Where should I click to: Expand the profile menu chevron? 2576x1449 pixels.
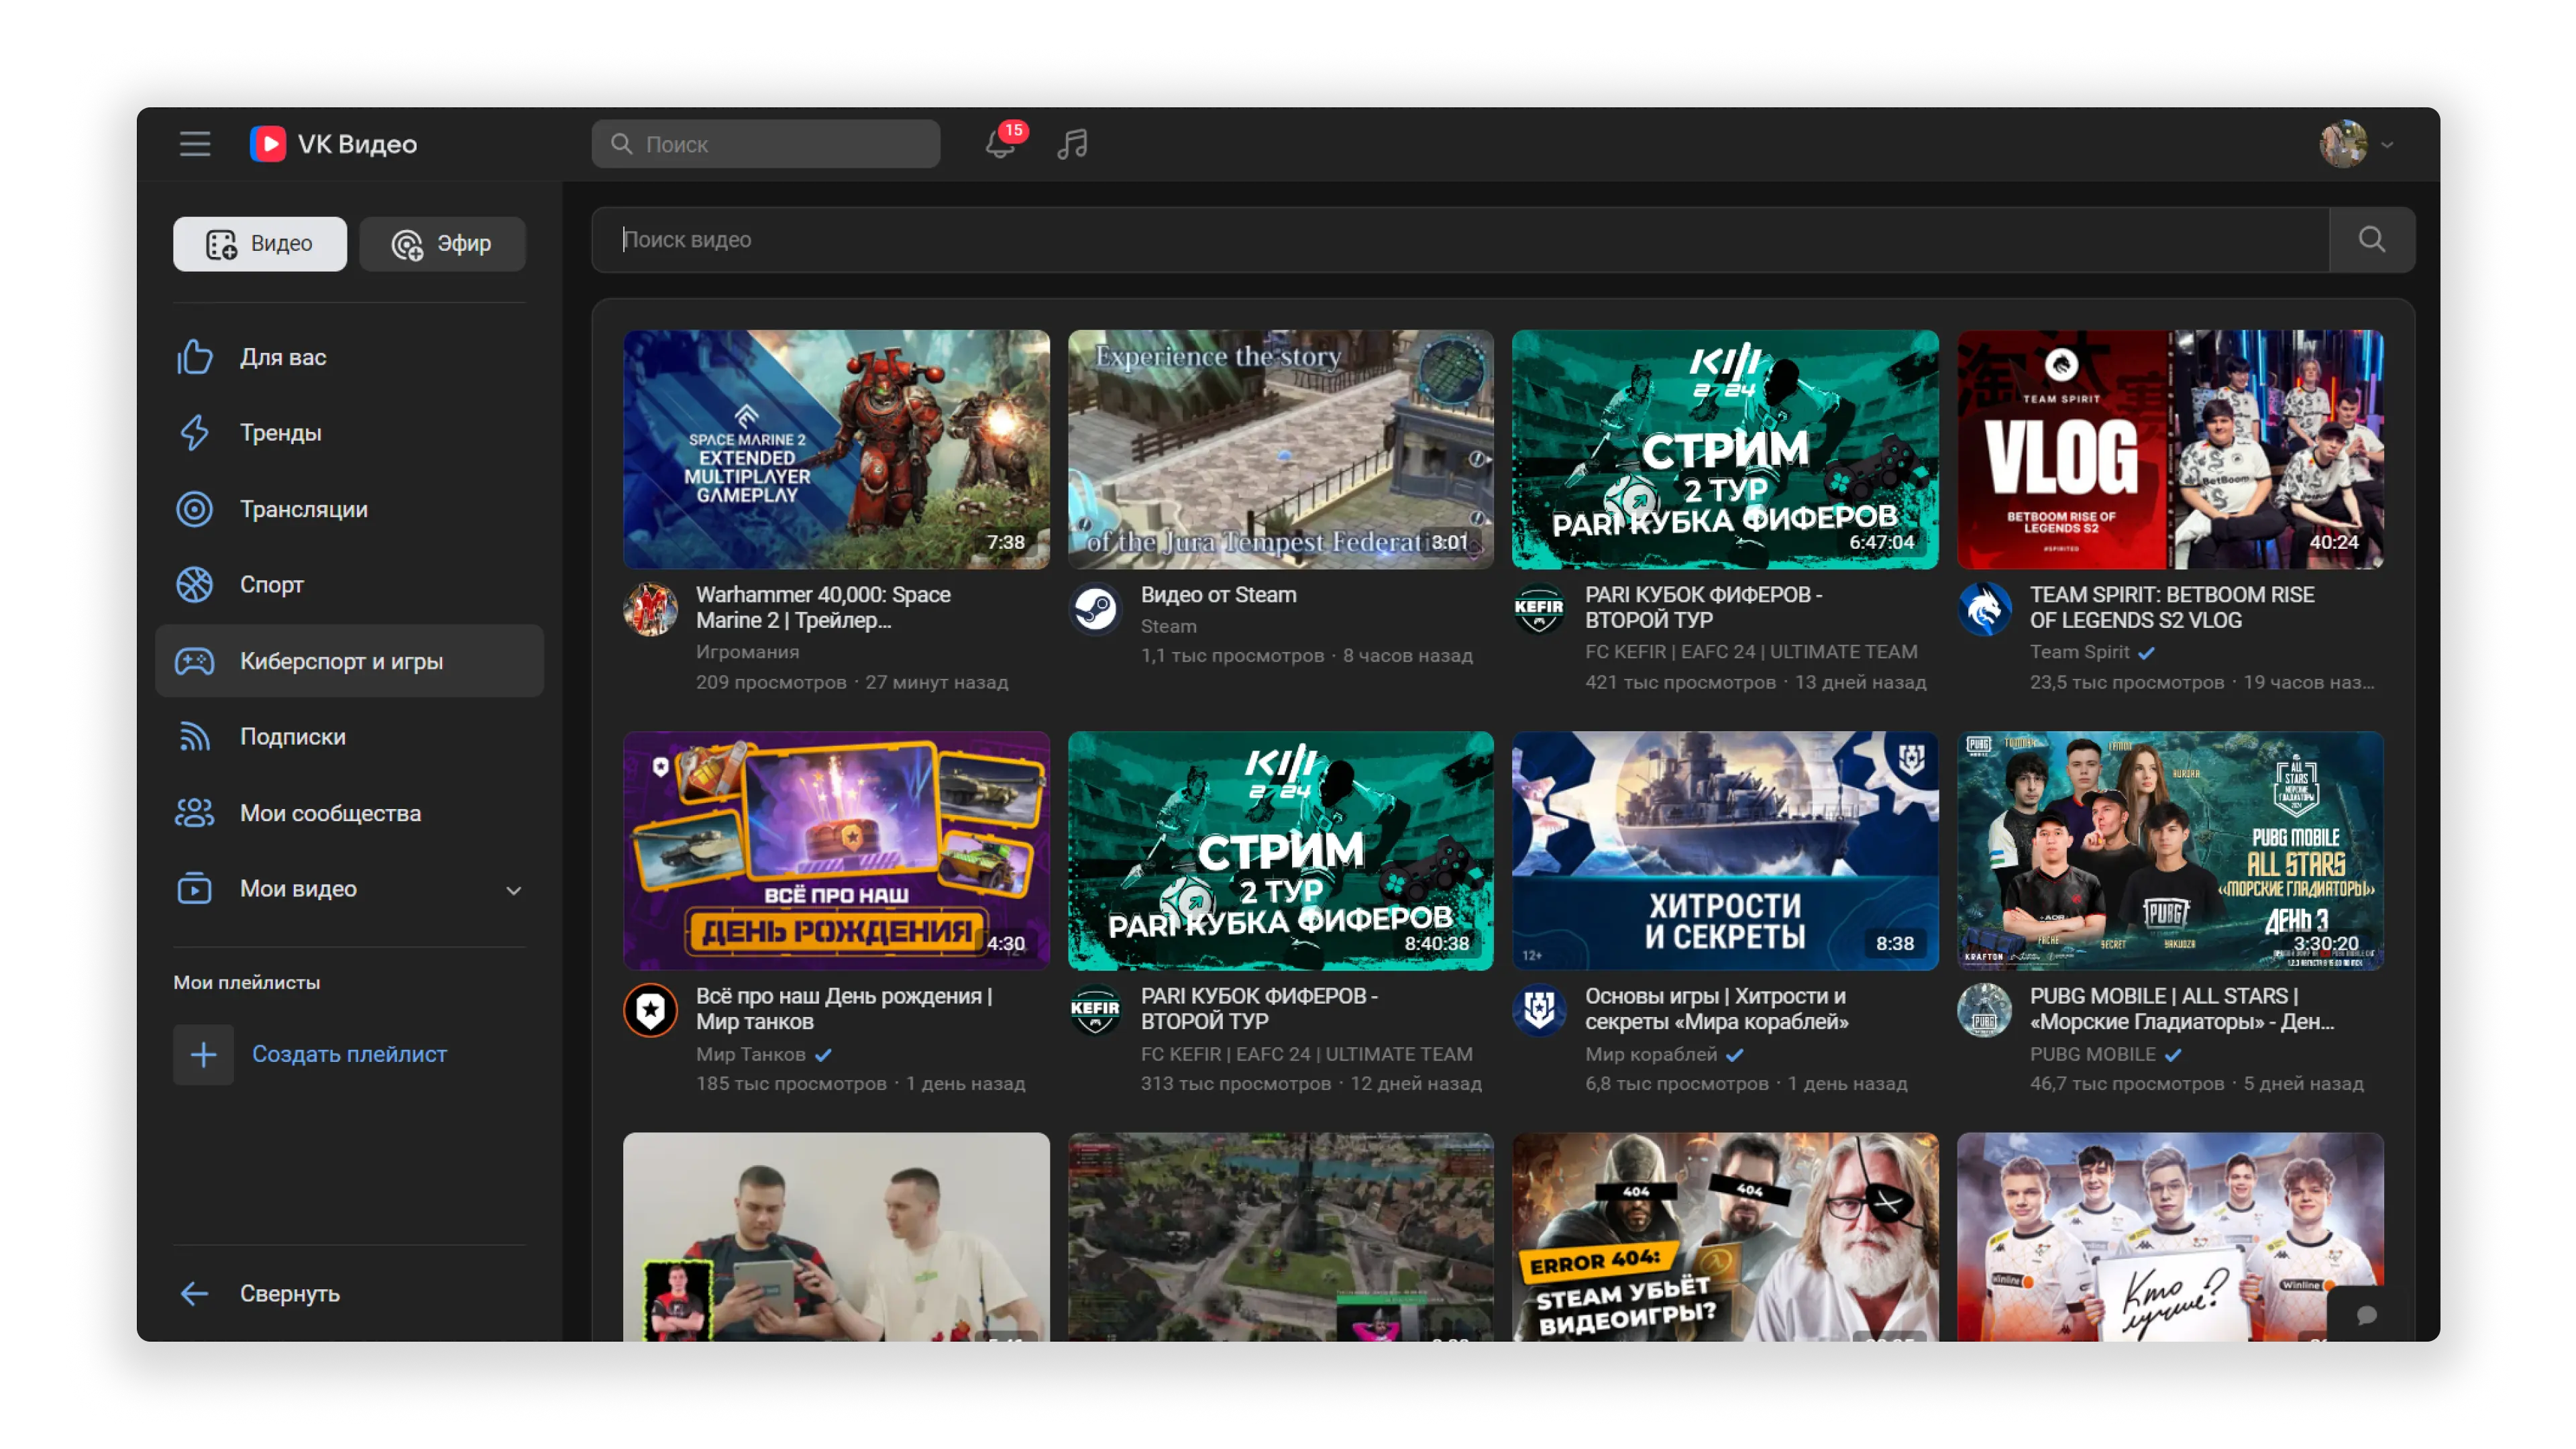tap(2387, 145)
